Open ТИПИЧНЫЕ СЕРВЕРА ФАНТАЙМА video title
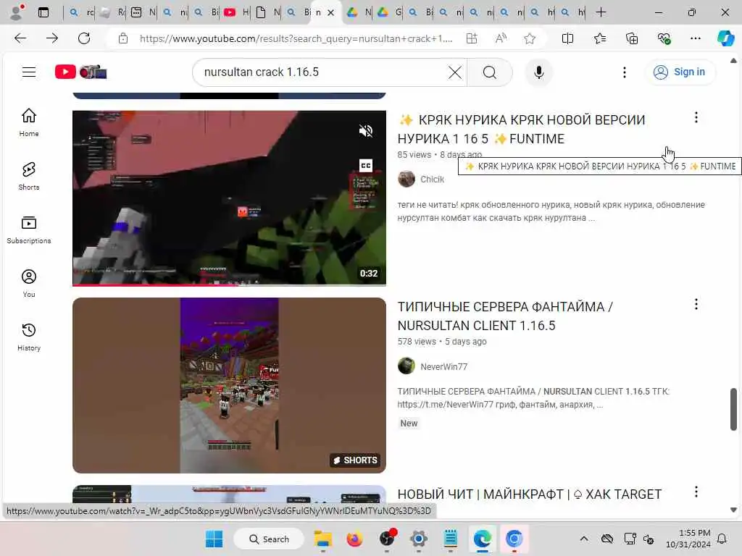The height and width of the screenshot is (556, 742). pos(505,316)
